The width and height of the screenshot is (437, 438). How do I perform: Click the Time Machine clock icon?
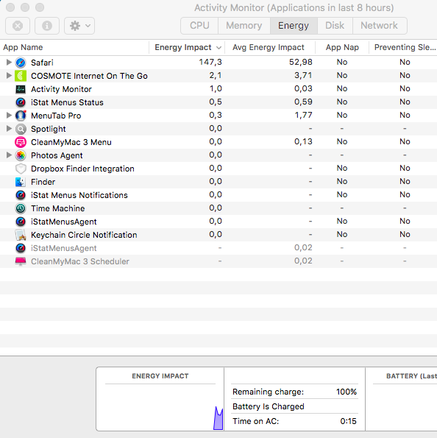tap(21, 208)
